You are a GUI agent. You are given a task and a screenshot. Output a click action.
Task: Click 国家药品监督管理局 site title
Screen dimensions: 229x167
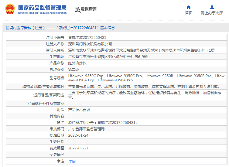[x=42, y=8]
